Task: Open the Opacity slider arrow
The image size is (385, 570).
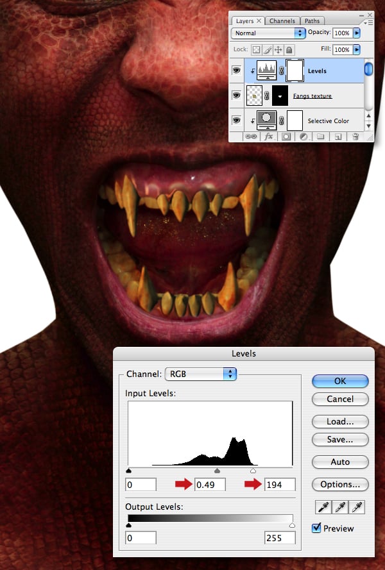Action: coord(357,33)
